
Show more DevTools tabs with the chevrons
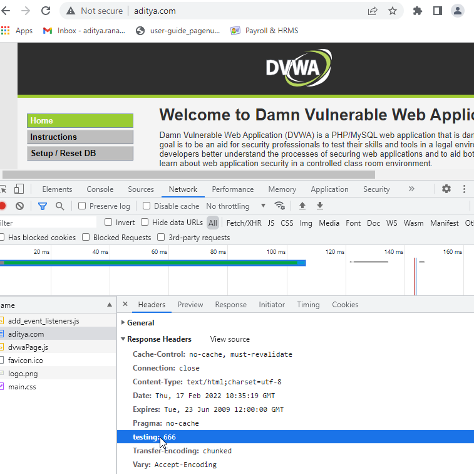point(411,189)
